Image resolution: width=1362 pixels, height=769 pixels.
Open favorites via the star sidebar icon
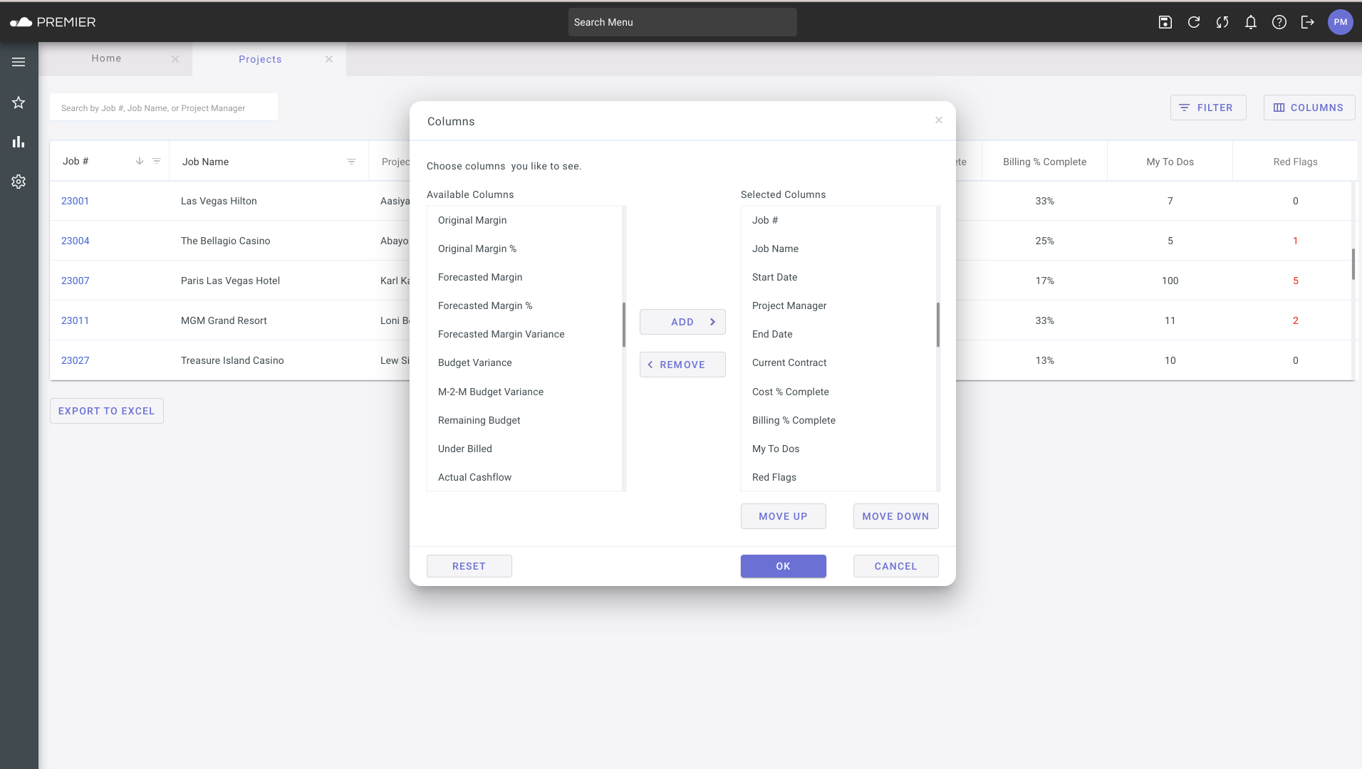point(19,103)
